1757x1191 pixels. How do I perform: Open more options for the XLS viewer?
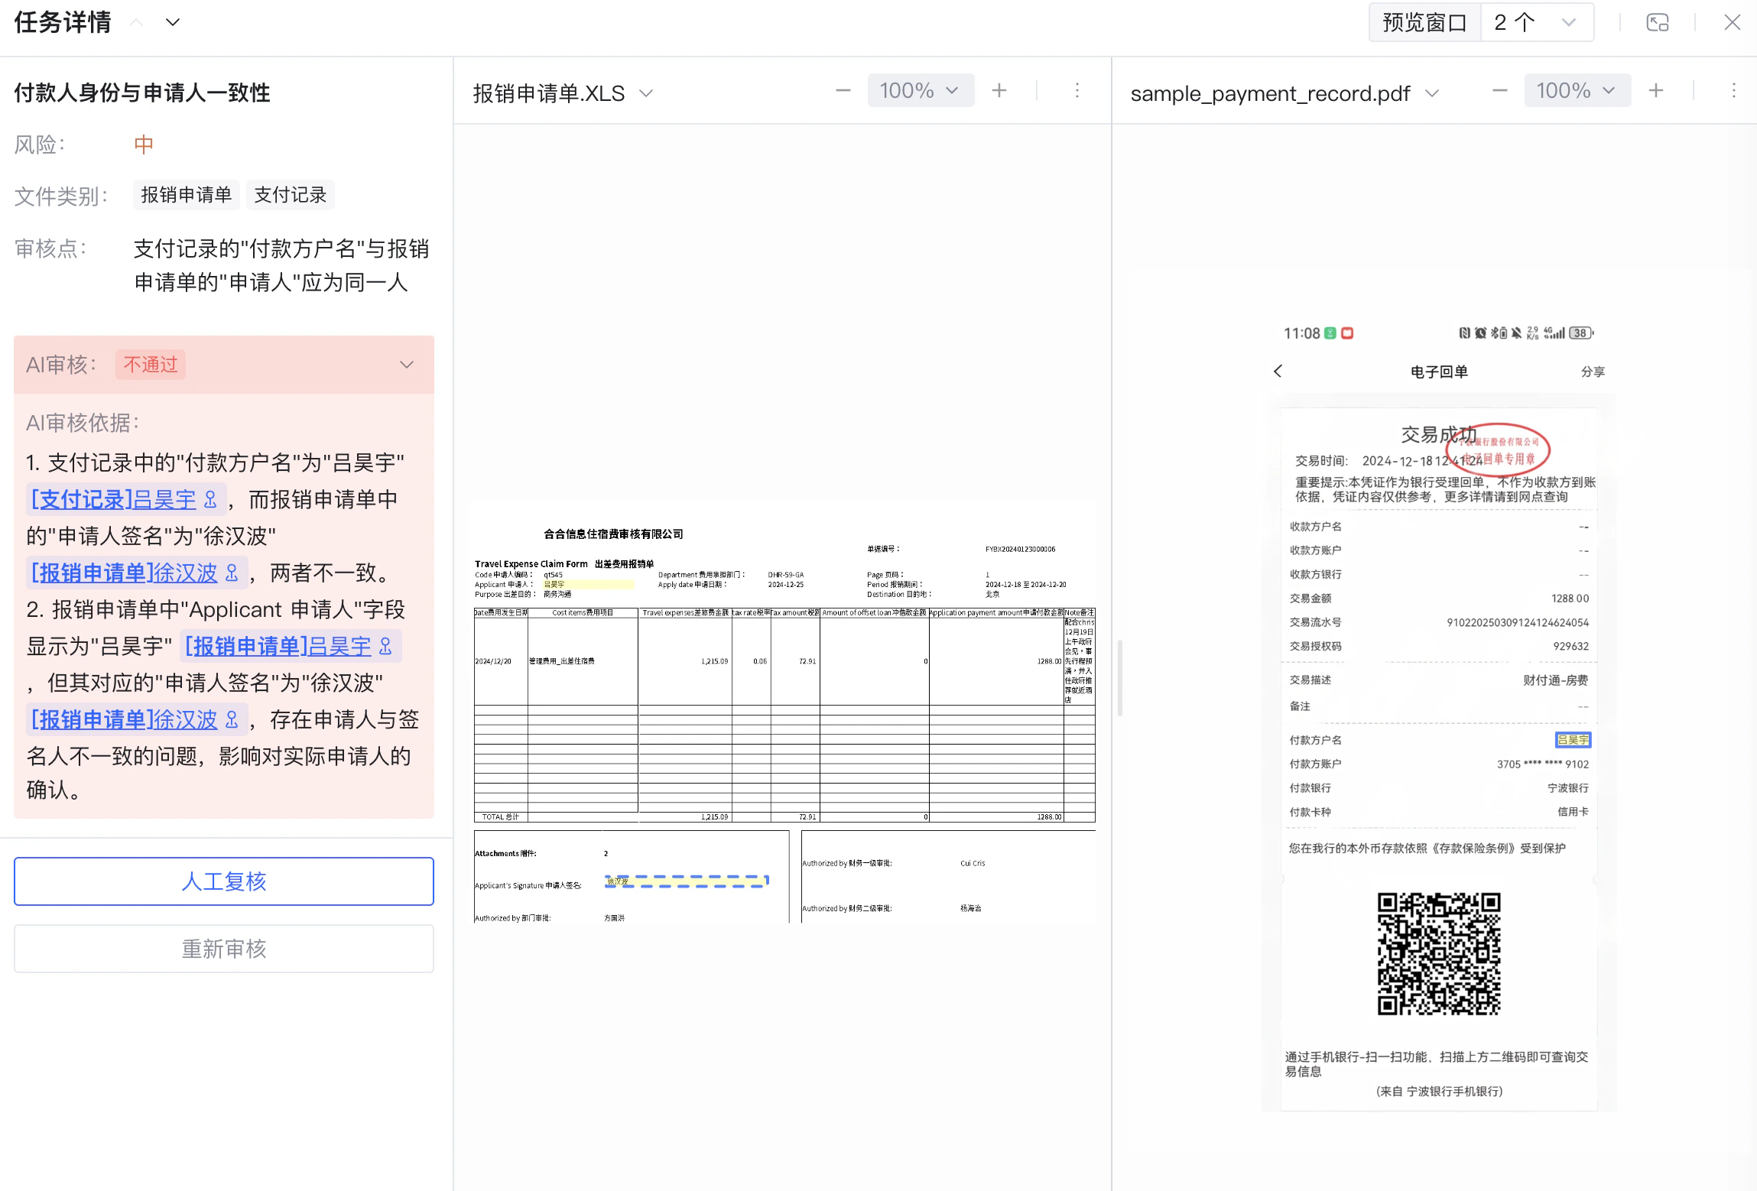(x=1077, y=91)
